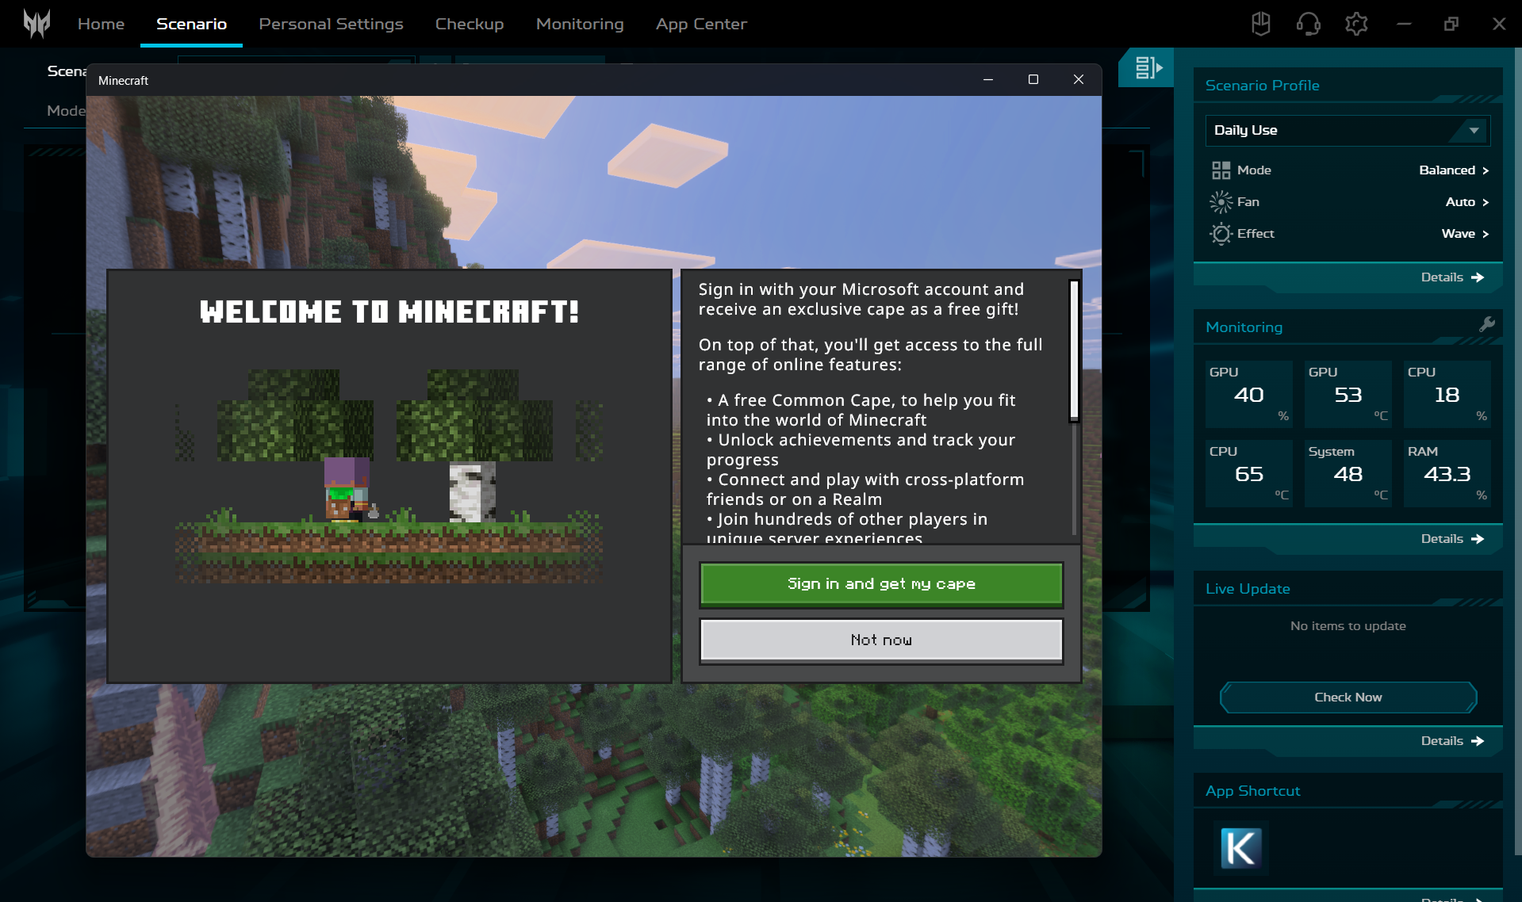
Task: Switch to the Checkup tab
Action: coord(470,24)
